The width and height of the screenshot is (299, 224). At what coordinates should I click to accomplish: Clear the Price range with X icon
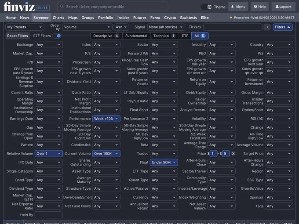click(233, 154)
